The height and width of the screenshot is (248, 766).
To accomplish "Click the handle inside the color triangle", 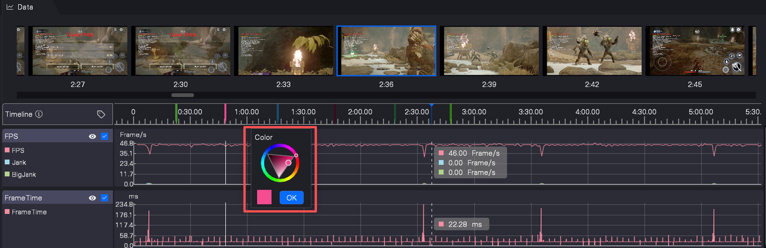I will [288, 163].
